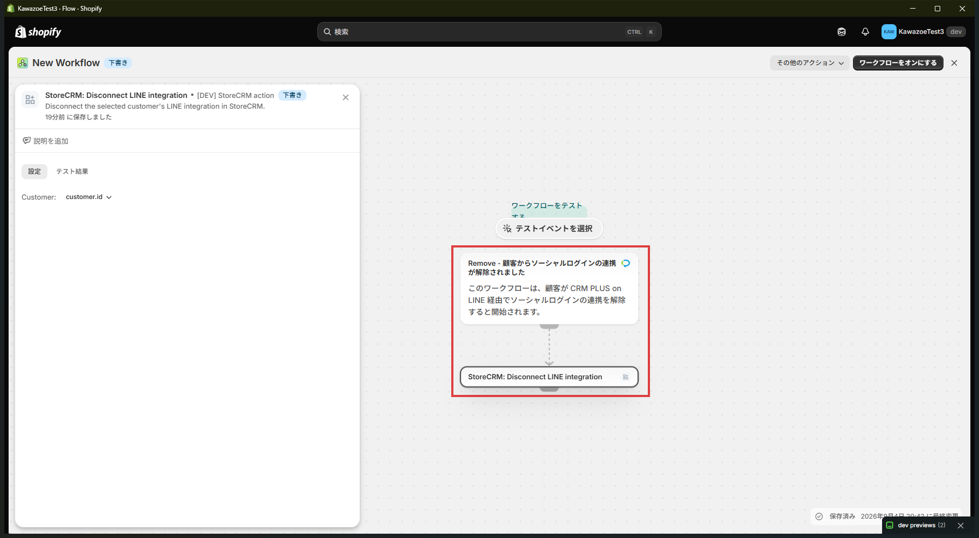Open the notifications bell
This screenshot has height=538, width=979.
865,32
